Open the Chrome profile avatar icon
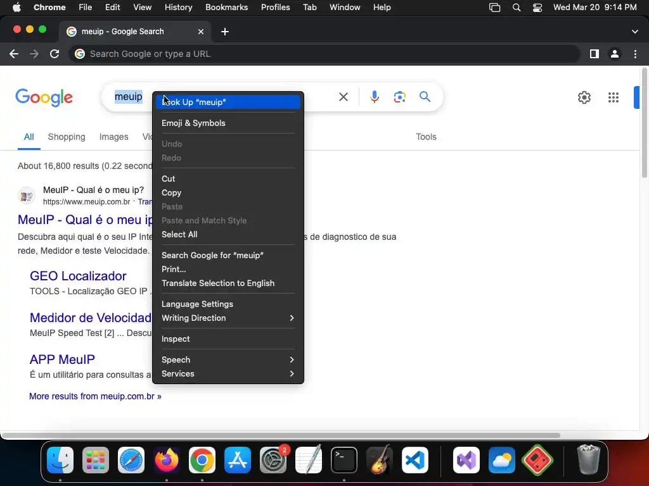Screen dimensions: 649x486 point(615,54)
